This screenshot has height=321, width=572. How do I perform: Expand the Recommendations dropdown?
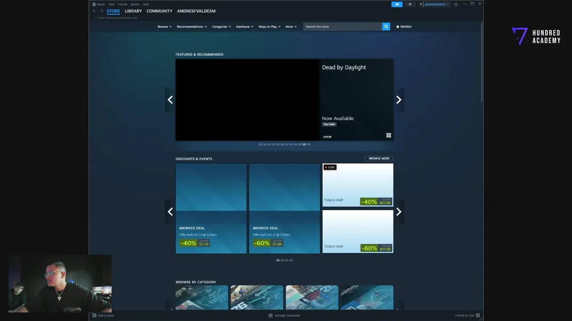click(x=192, y=26)
